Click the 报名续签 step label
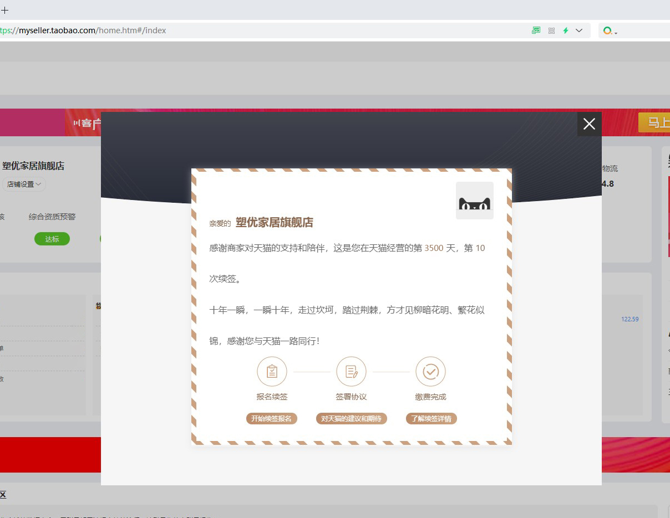The image size is (670, 518). pos(272,397)
